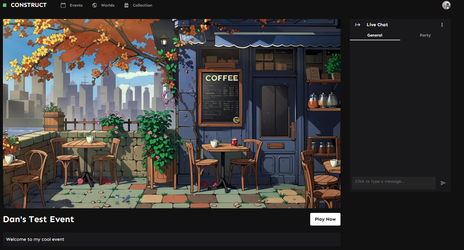Click the coffee shop event banner image
This screenshot has width=464, height=250.
point(172,114)
